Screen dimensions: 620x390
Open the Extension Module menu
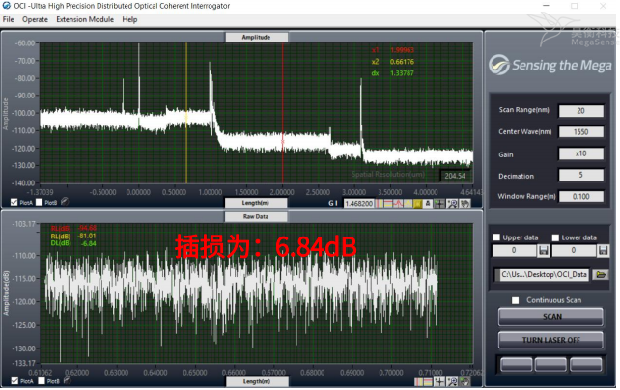coord(85,19)
